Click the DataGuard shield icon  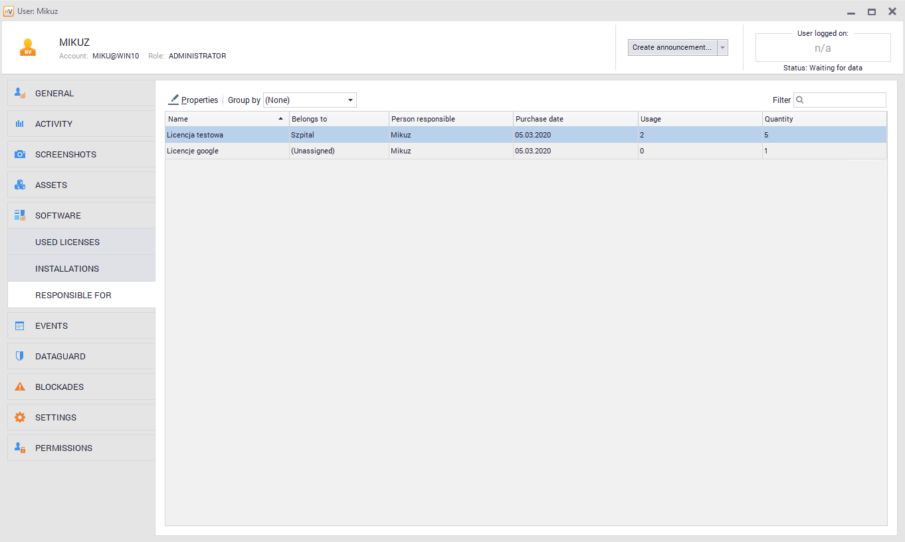pyautogui.click(x=20, y=357)
